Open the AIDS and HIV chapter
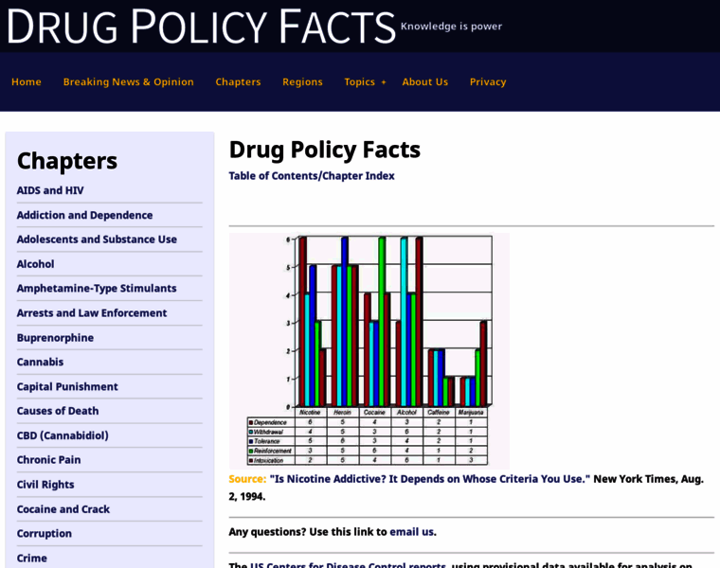Screen dimensions: 720x568 [50, 190]
